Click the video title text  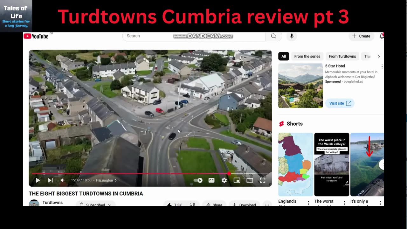pos(86,194)
